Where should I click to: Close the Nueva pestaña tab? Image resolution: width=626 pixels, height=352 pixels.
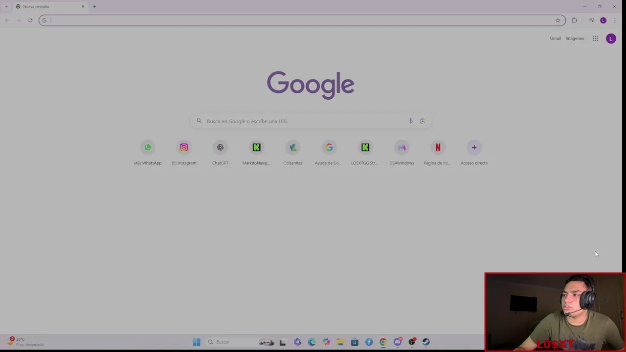click(x=83, y=7)
